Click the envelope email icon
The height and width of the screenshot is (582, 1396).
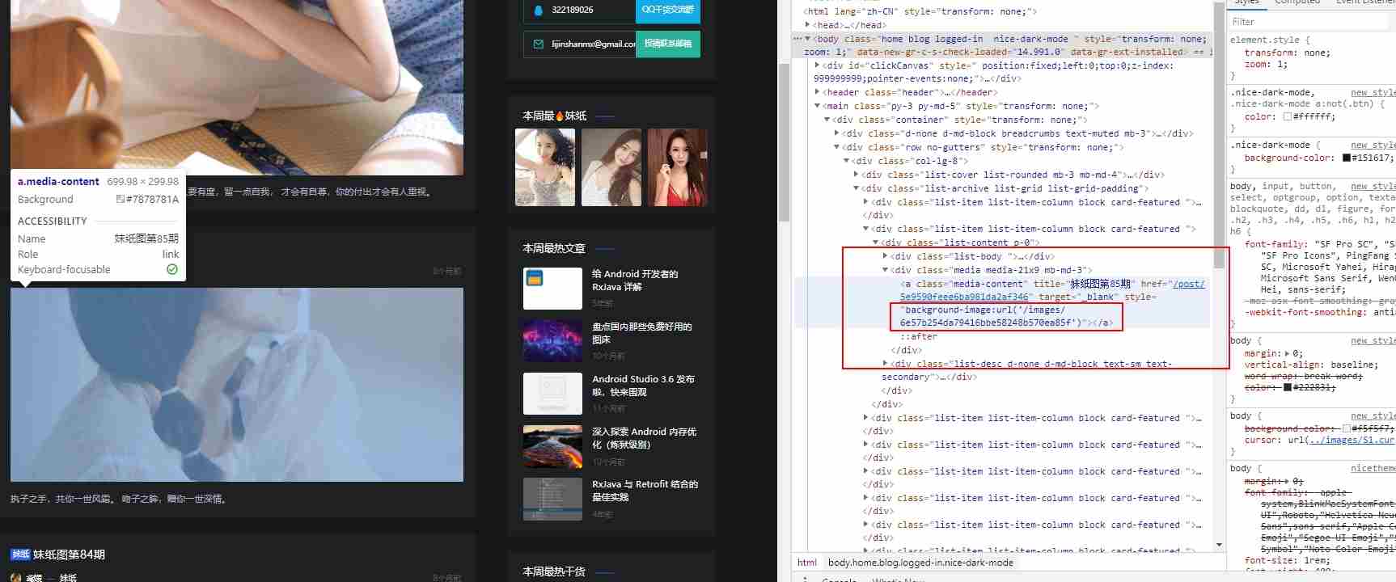coord(538,44)
